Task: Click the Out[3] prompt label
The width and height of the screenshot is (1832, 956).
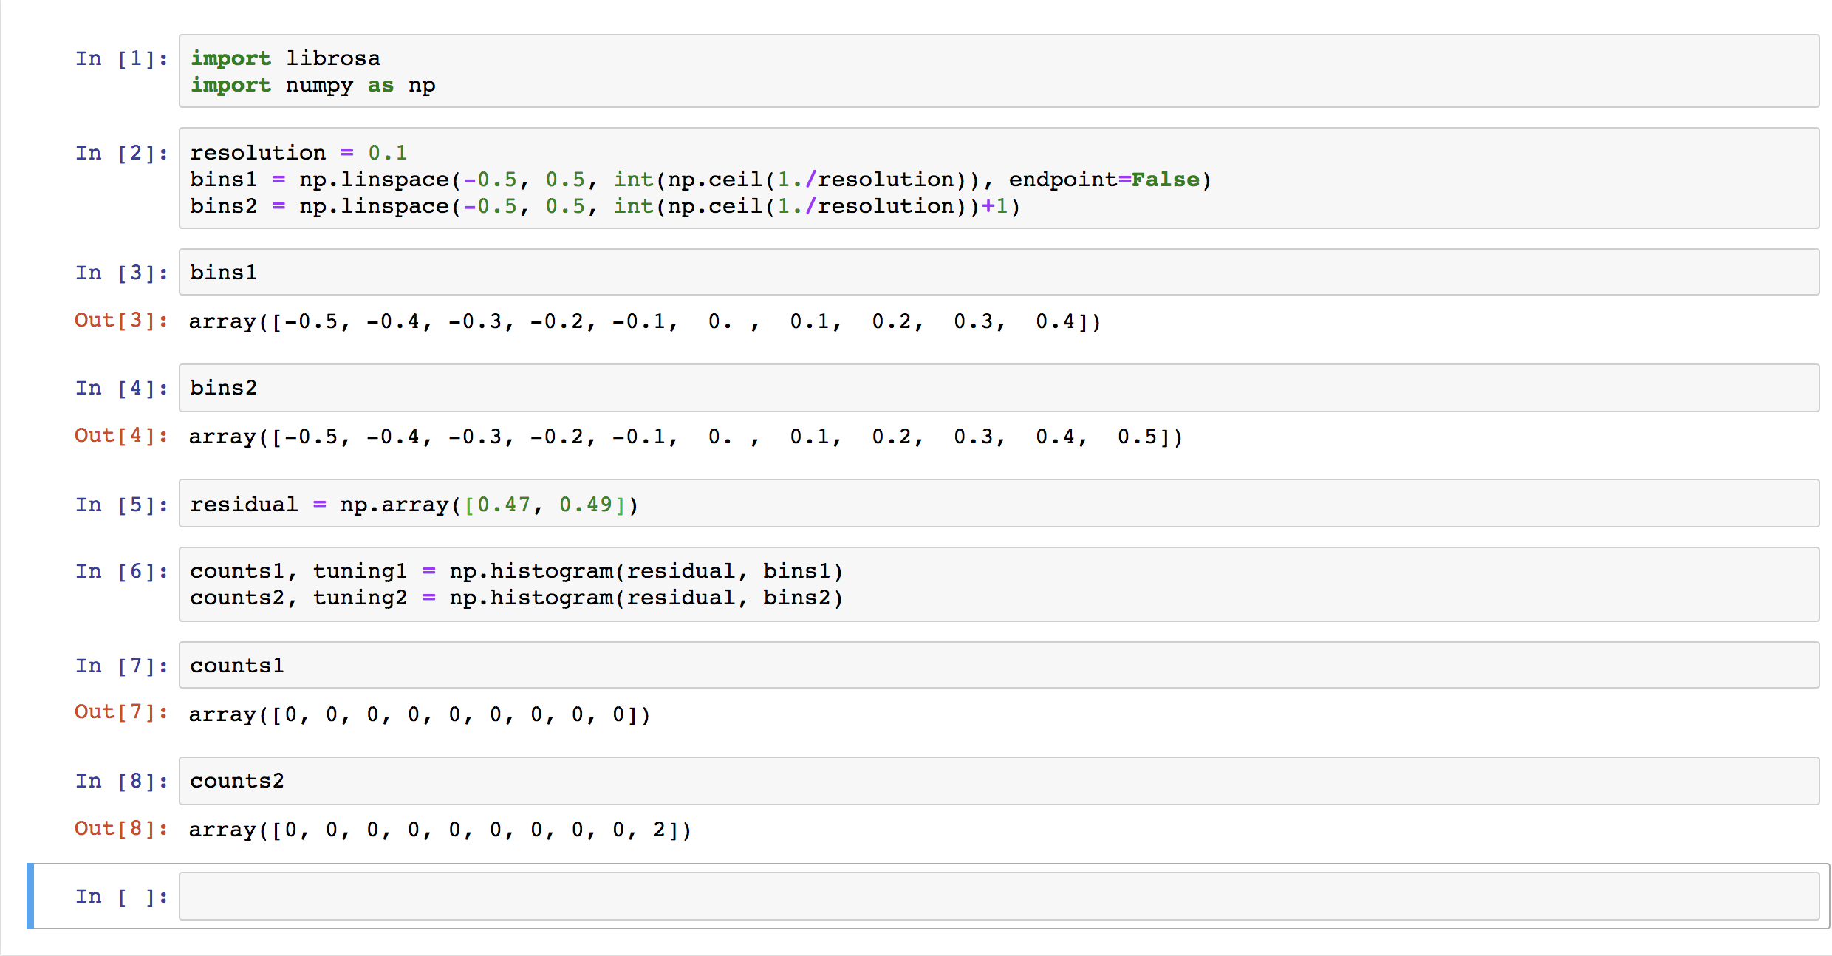Action: tap(120, 320)
